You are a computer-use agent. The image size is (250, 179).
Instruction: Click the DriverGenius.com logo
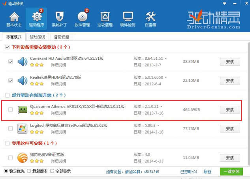click(x=214, y=20)
